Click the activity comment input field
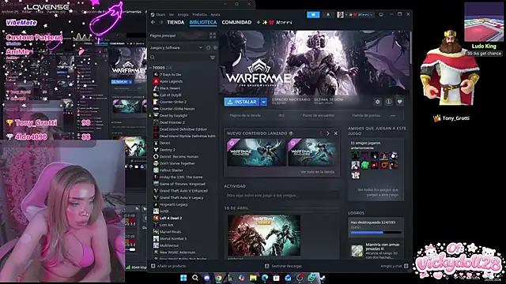This screenshot has height=284, width=506. click(281, 196)
